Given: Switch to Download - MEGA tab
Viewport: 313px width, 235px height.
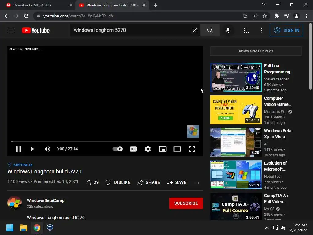Looking at the screenshot, I should coord(38,5).
